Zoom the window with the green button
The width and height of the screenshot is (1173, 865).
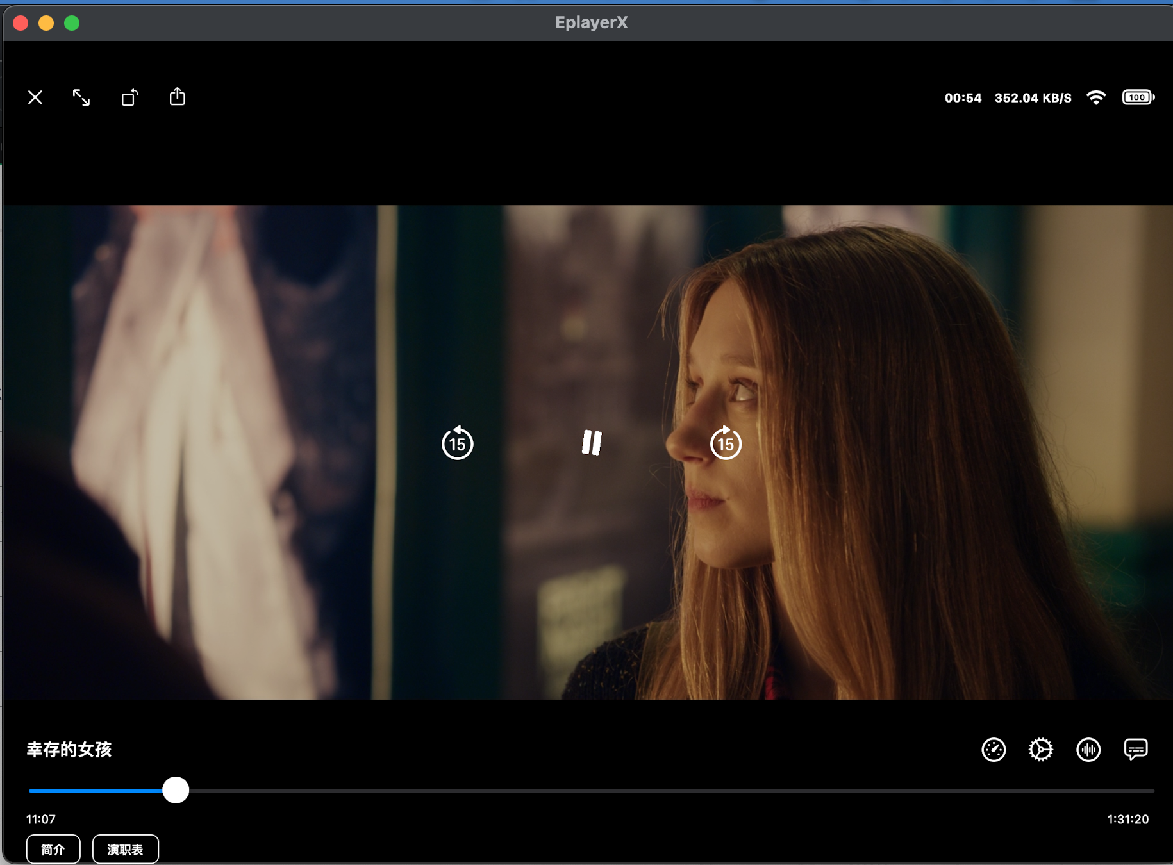coord(72,23)
